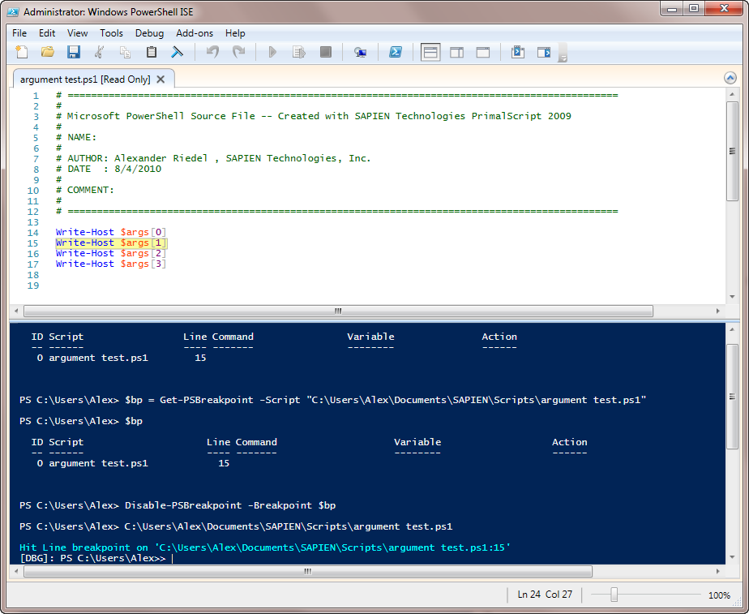Save the script with floppy icon
Screen dimensions: 749x614
tap(74, 52)
